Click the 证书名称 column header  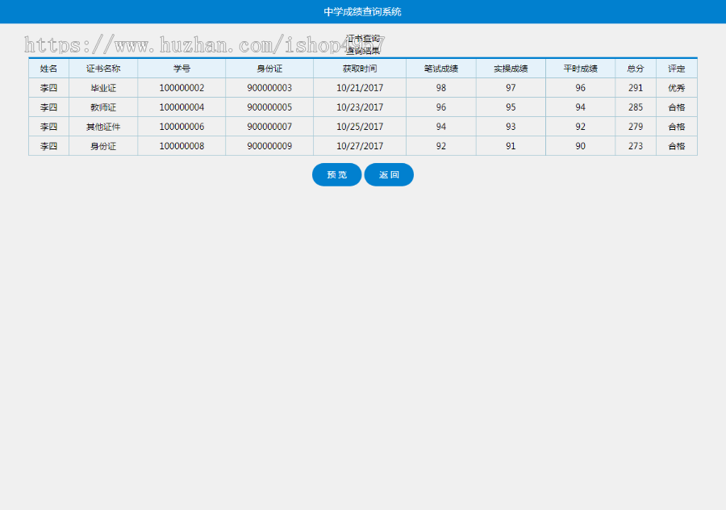pyautogui.click(x=103, y=69)
